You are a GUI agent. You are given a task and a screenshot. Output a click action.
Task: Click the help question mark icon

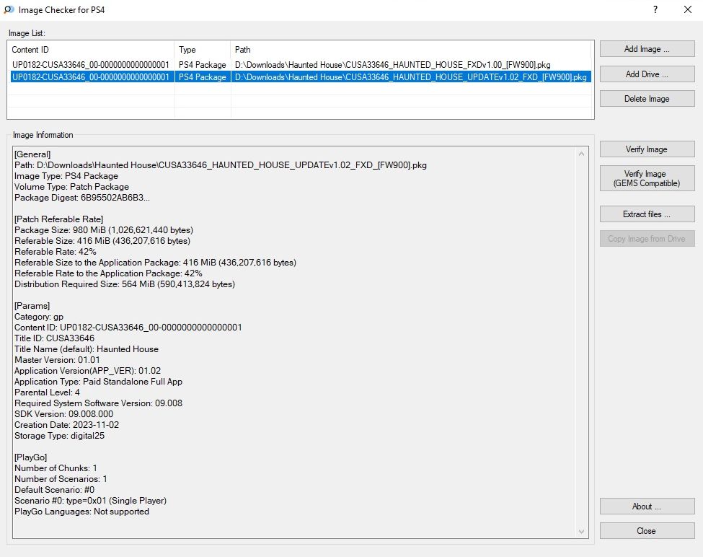[x=655, y=10]
